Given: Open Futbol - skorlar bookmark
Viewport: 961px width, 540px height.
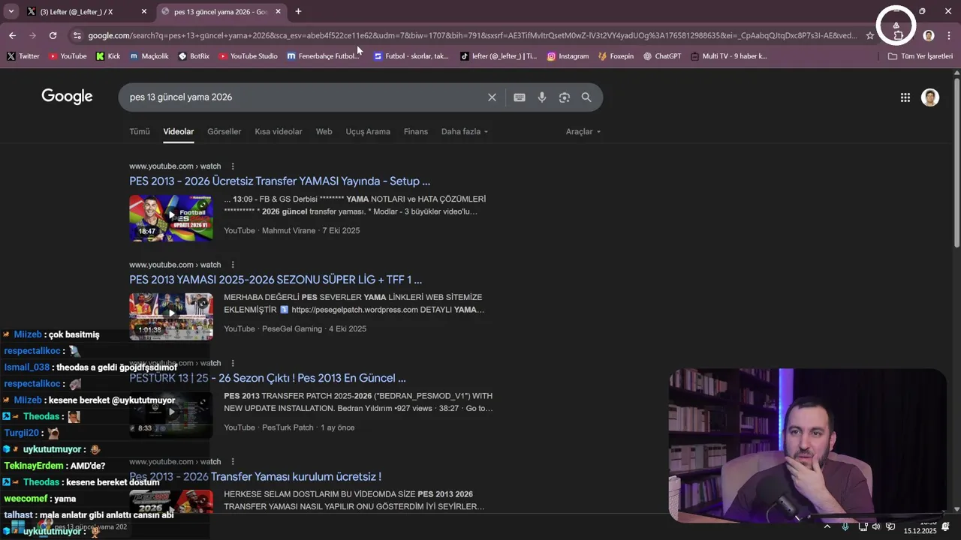Looking at the screenshot, I should (411, 56).
